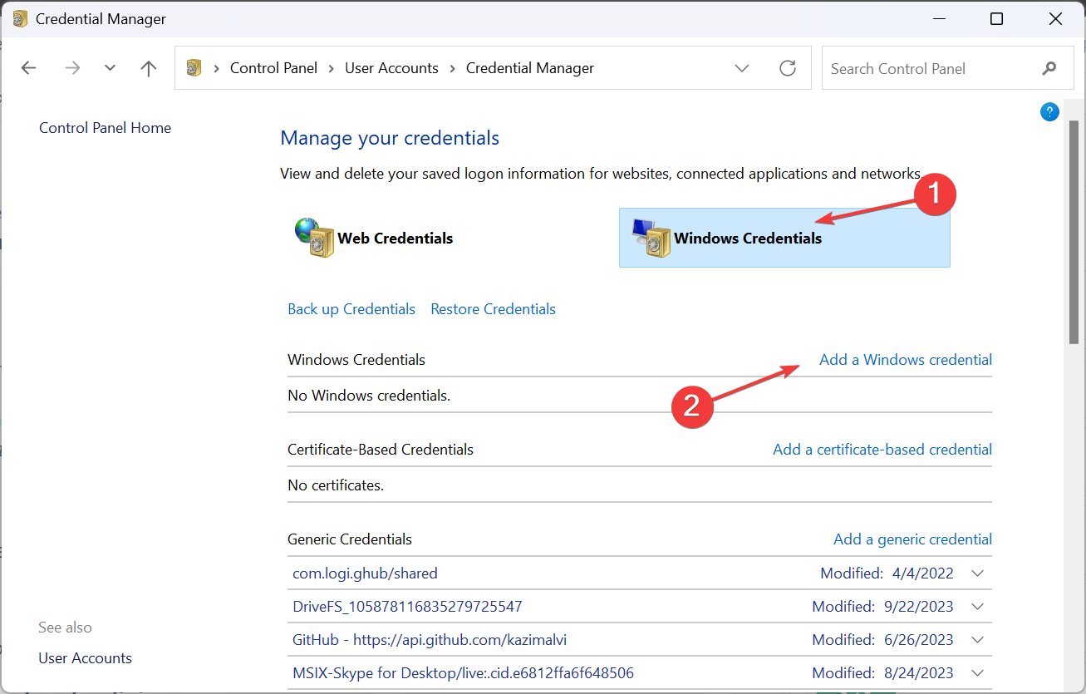Click Modified 9/22/2023 date
Screen dimensions: 1086x694
pos(882,607)
